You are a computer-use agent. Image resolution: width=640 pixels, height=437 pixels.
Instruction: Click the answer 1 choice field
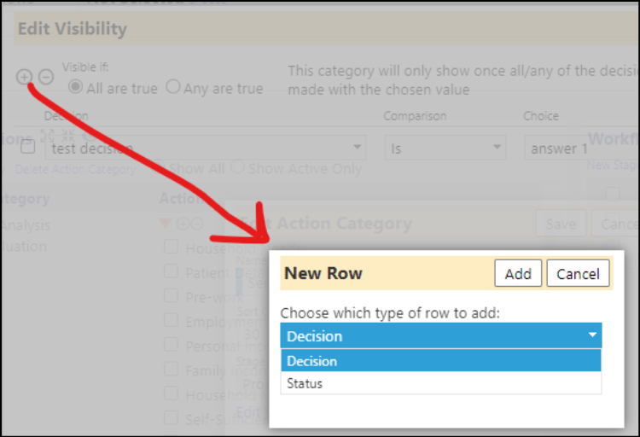pyautogui.click(x=582, y=148)
